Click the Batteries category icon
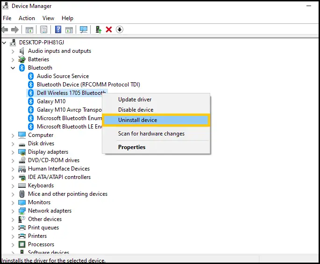 (22, 59)
